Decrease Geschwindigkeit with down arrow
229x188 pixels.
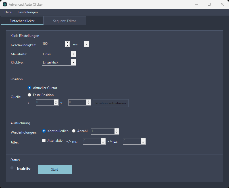pos(67,45)
